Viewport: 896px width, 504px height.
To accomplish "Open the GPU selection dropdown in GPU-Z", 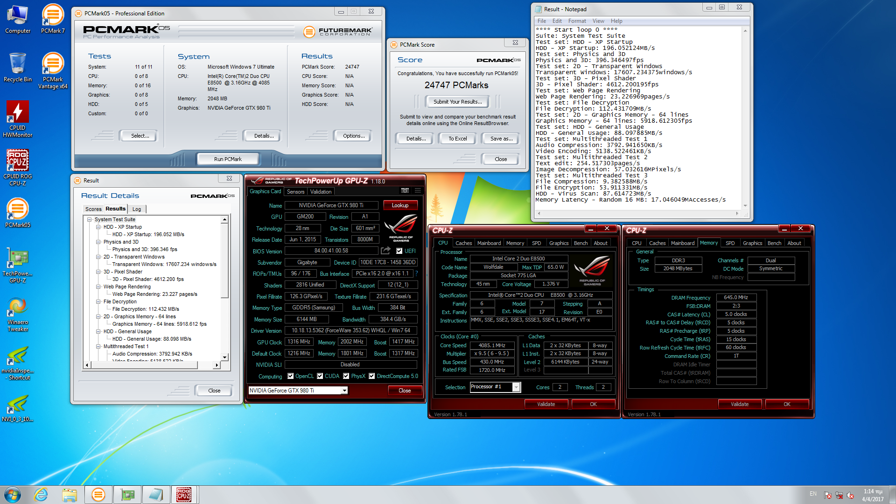I will coord(344,391).
